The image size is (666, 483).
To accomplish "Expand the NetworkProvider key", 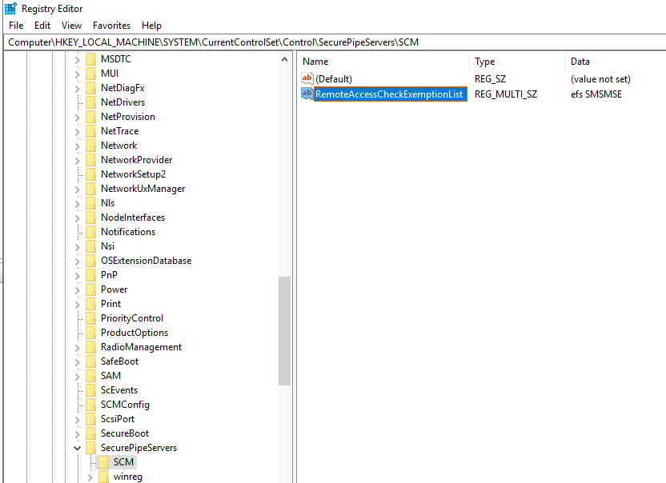I will [x=78, y=161].
